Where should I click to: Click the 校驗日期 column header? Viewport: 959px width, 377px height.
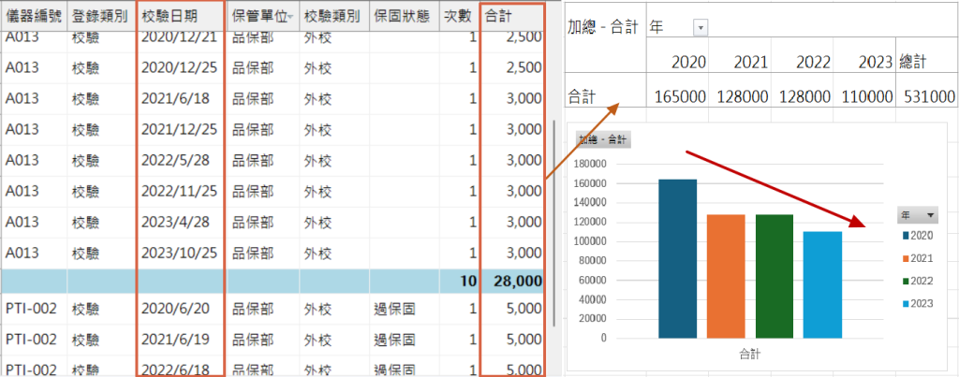click(181, 17)
